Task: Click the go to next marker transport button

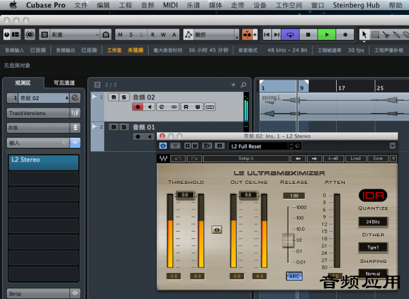Action: click(276, 35)
